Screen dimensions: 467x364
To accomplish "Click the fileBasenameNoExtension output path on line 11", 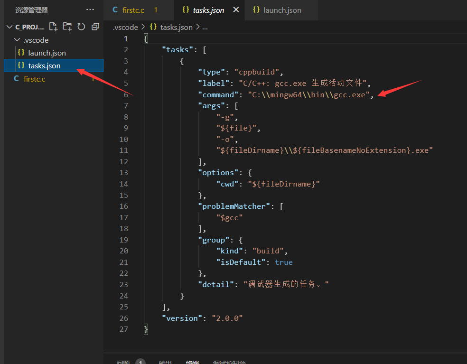I will tap(324, 150).
